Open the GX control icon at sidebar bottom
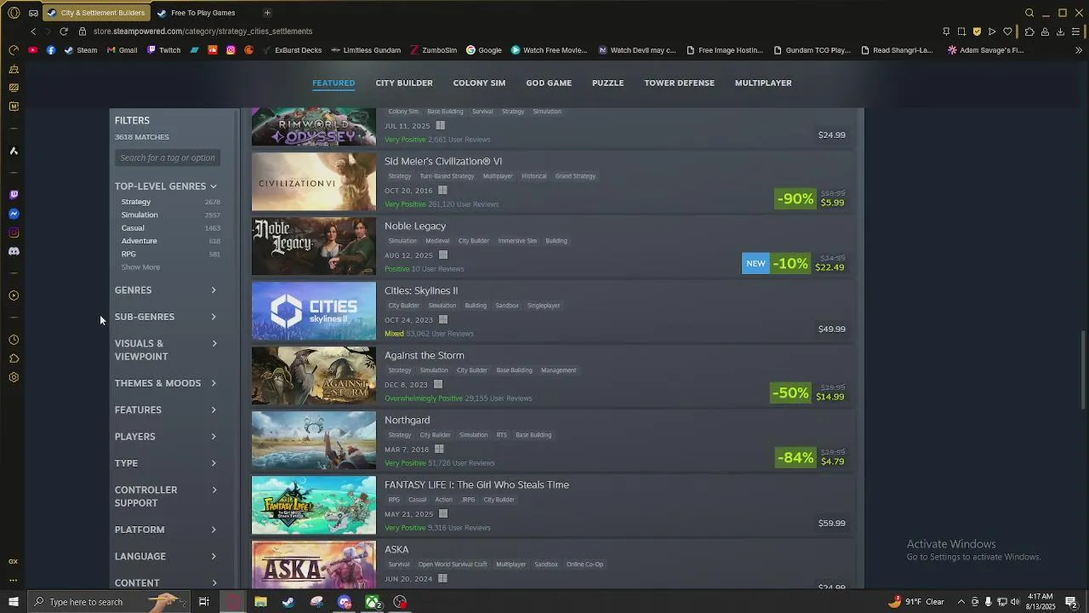The image size is (1089, 613). pos(14,561)
